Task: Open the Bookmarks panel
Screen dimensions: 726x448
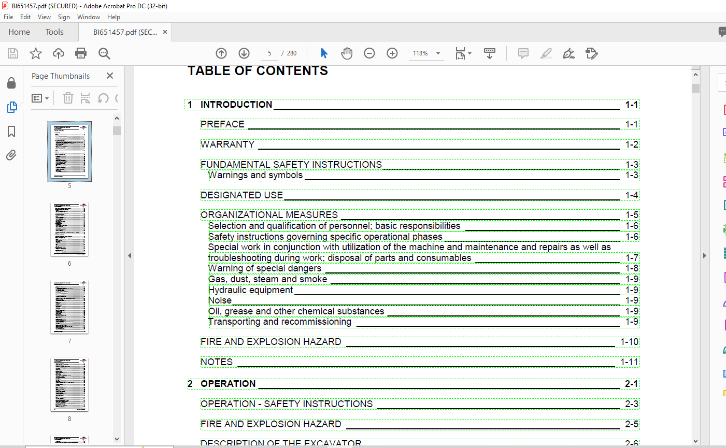Action: [x=11, y=132]
